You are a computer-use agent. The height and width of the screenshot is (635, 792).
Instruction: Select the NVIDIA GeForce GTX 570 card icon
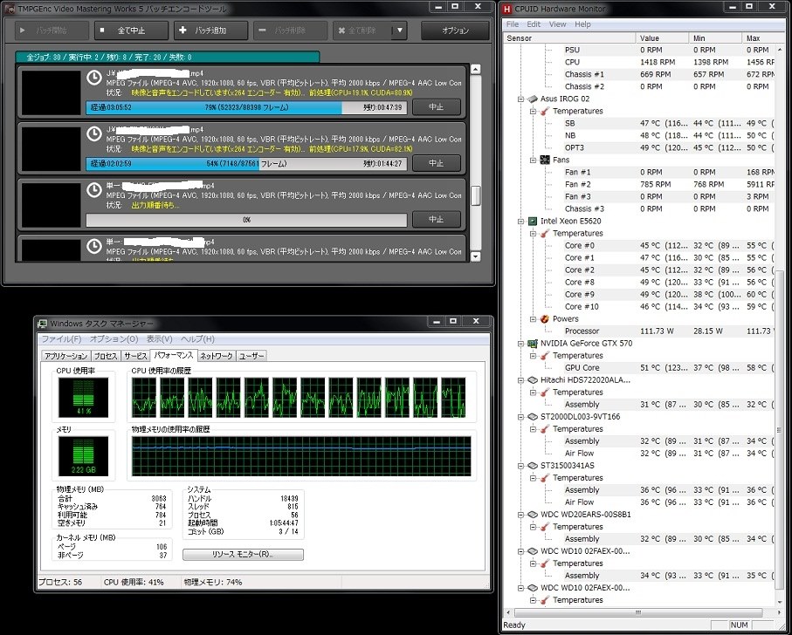[x=533, y=344]
